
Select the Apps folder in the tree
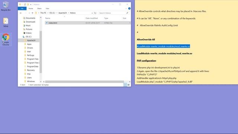tap(29, 44)
